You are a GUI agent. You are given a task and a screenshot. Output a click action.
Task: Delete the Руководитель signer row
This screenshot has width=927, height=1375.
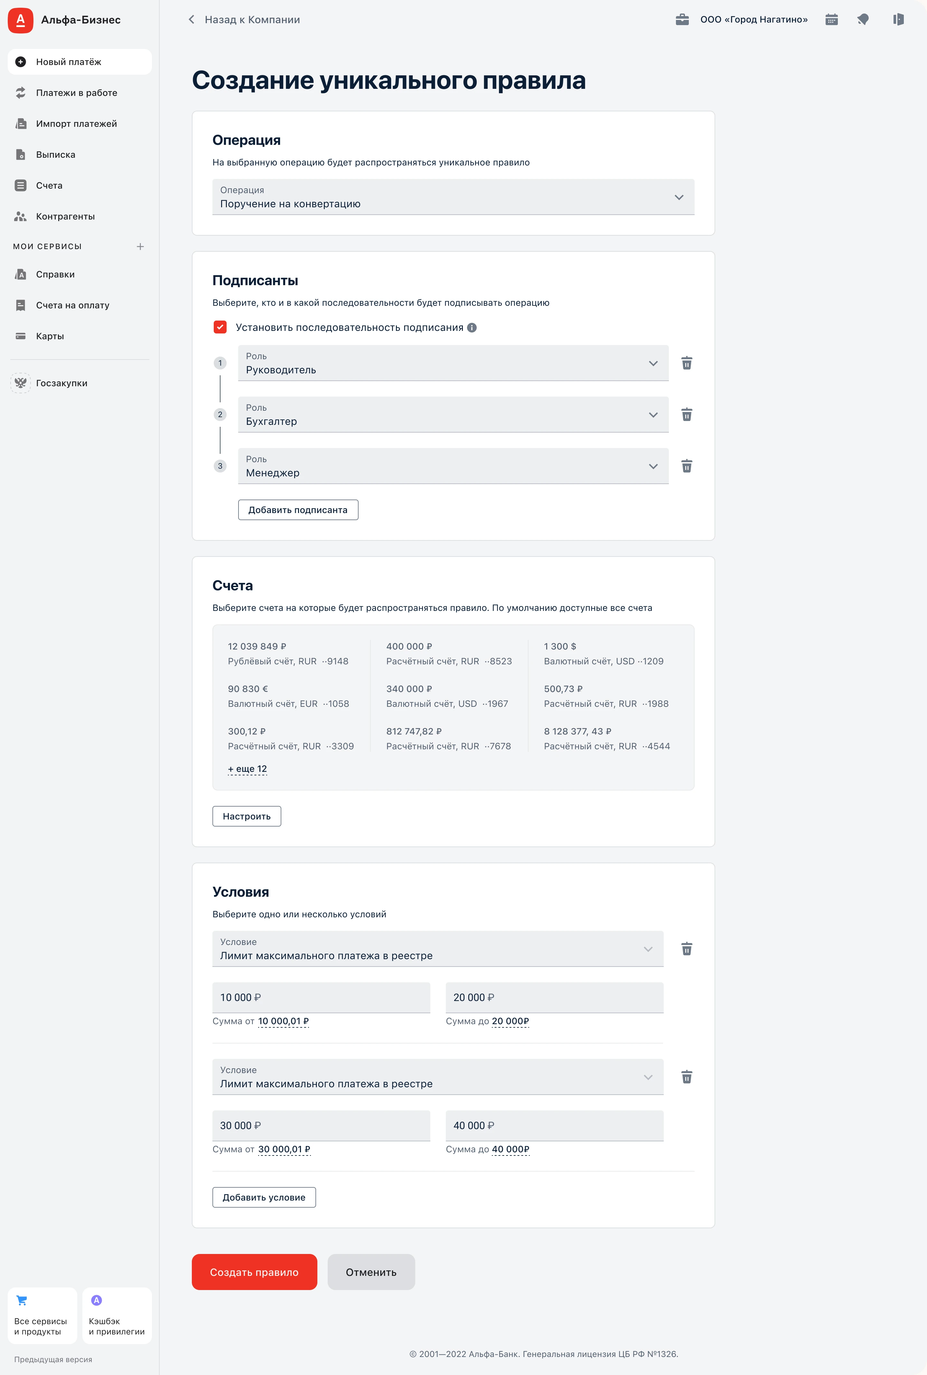coord(686,363)
